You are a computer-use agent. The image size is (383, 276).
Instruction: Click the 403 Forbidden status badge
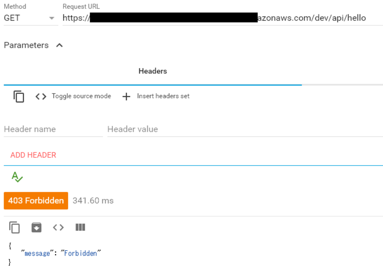point(36,201)
